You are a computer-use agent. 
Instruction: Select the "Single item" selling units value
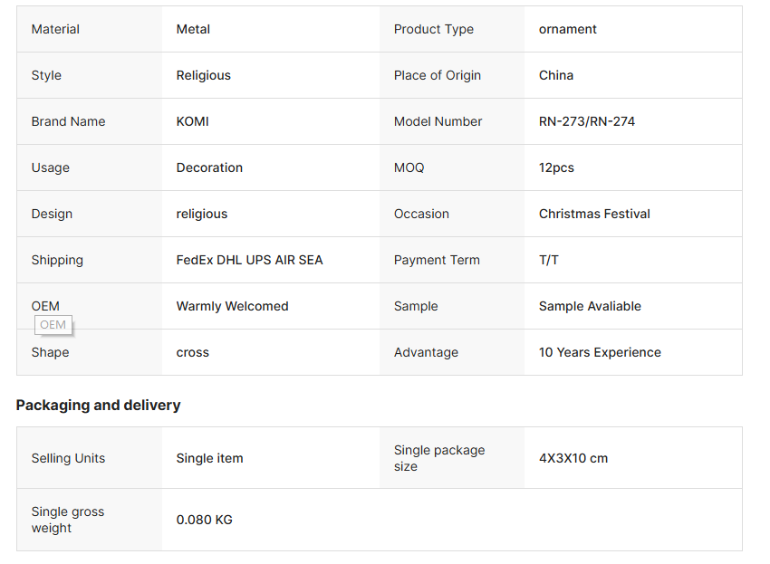[209, 458]
